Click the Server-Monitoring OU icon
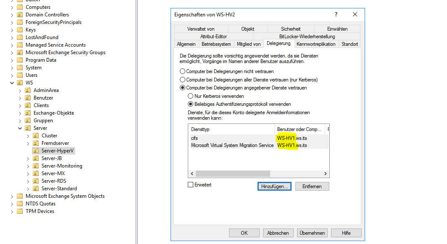Screen dimensions: 447x244 tap(36, 165)
